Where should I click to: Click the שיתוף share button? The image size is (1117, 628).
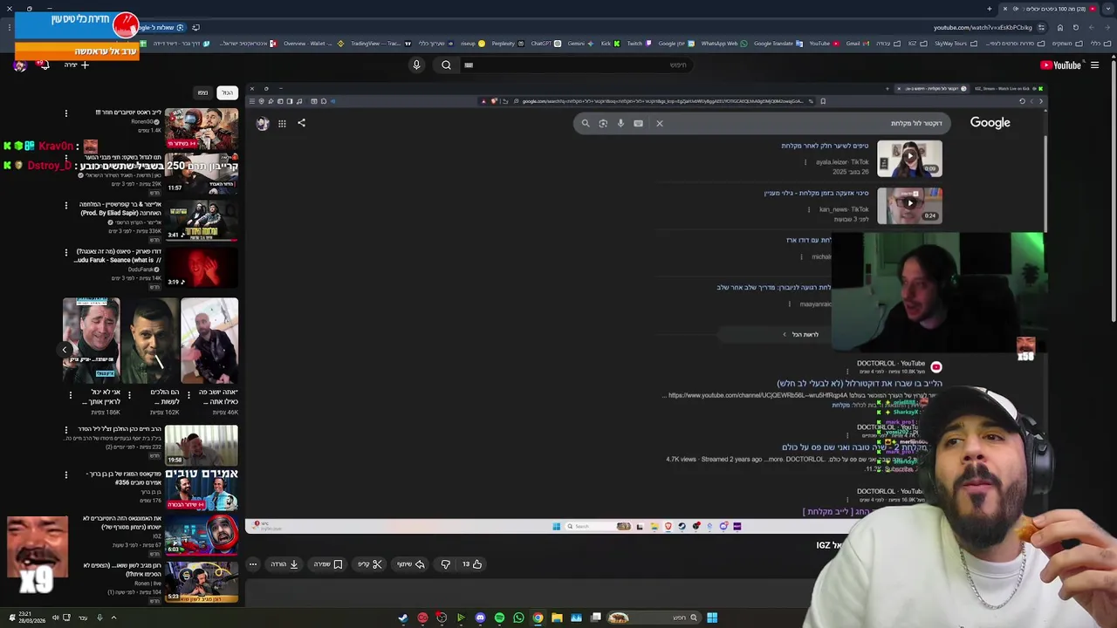point(411,564)
